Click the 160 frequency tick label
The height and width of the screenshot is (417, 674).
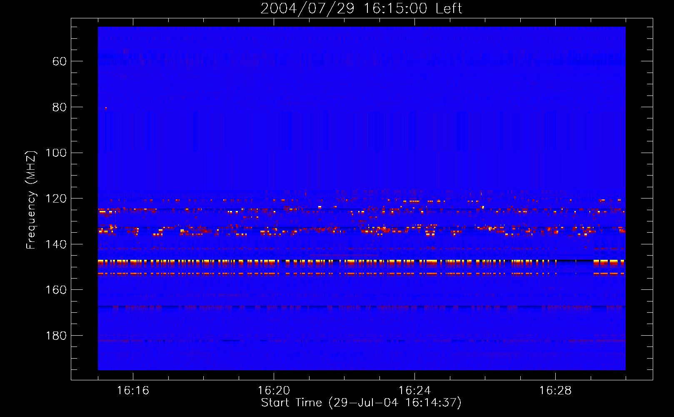click(56, 290)
